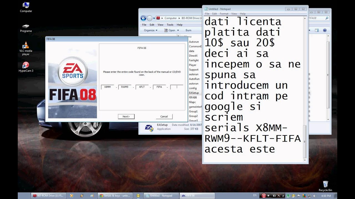The image size is (355, 199).
Task: Expand the Organize dropdown in Explorer
Action: [x=151, y=30]
